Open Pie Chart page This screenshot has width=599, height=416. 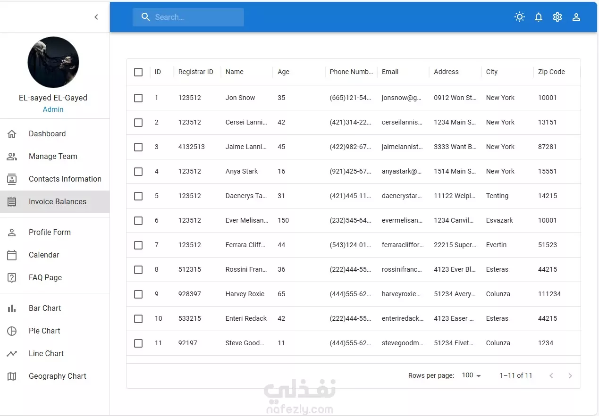[55, 331]
